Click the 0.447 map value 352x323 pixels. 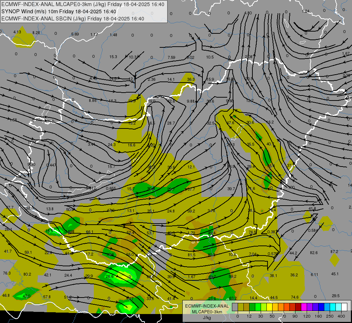51,165
